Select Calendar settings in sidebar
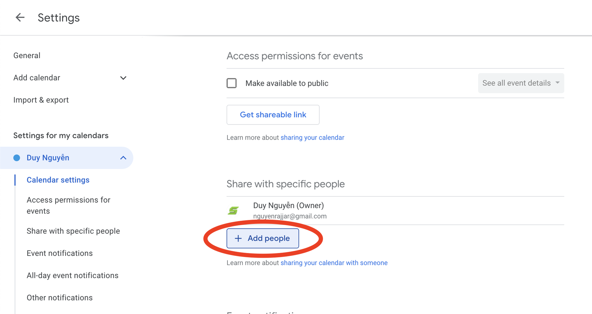The width and height of the screenshot is (592, 314). pos(58,180)
